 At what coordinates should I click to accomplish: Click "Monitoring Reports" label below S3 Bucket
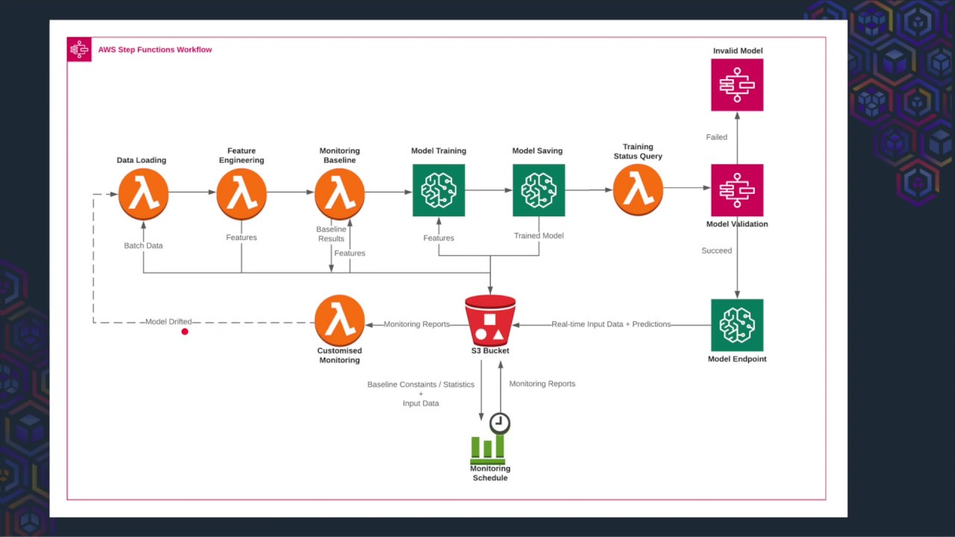542,384
